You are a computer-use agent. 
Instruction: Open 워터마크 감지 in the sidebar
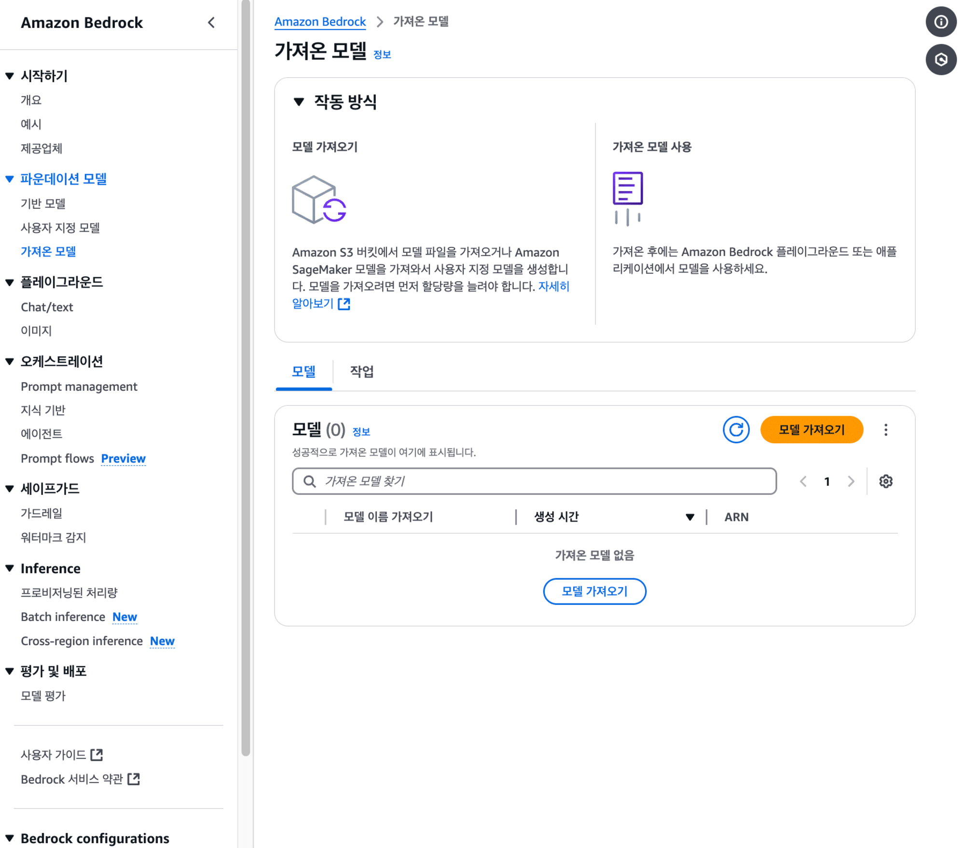tap(54, 537)
